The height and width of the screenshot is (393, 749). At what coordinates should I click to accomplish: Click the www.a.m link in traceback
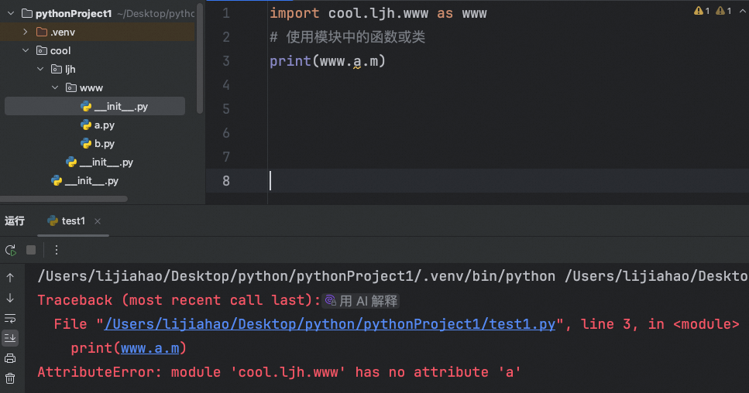[150, 348]
